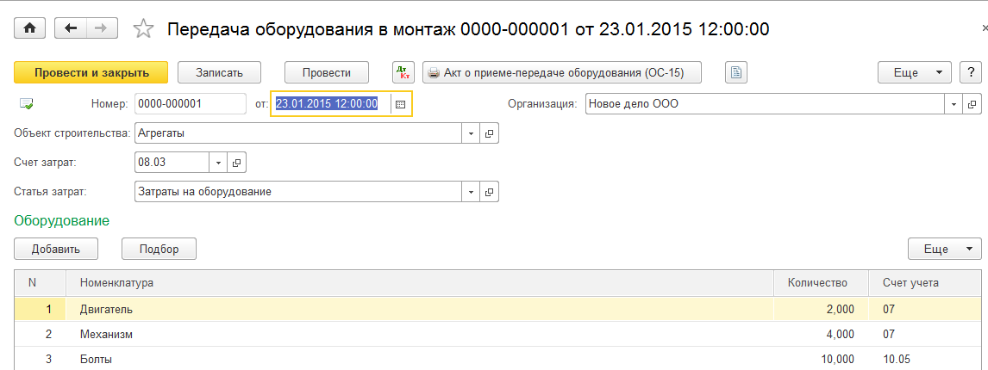The image size is (988, 370).
Task: Click Провести и закрыть button
Action: point(82,72)
